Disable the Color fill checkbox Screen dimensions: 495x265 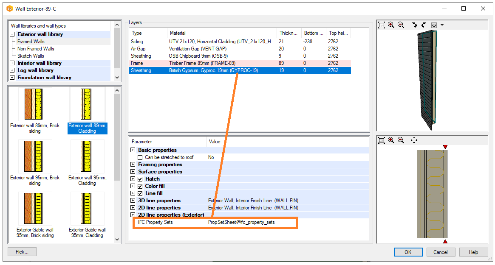click(140, 186)
